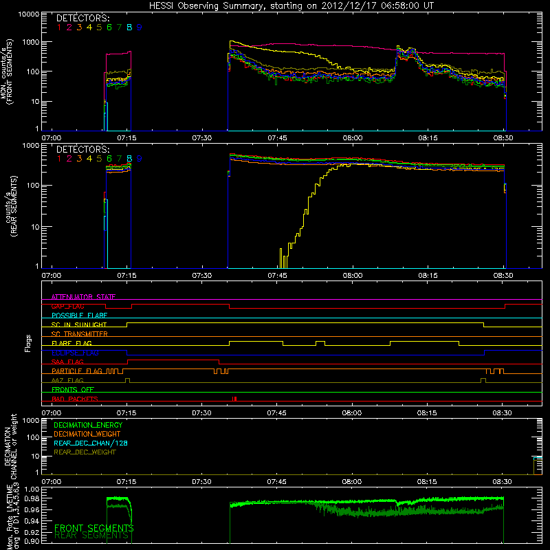Click the MON. counts/s (FRONT SEGMENTS) axis title

click(x=6, y=71)
